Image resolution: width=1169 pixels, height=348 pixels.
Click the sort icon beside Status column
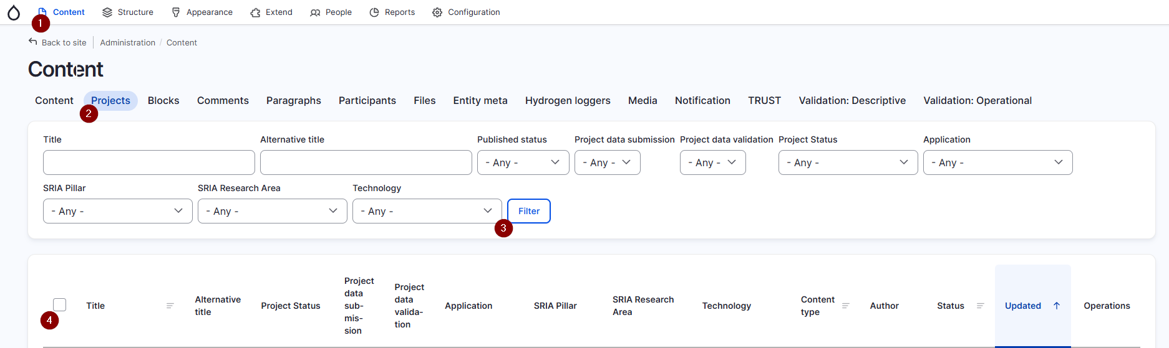click(980, 306)
